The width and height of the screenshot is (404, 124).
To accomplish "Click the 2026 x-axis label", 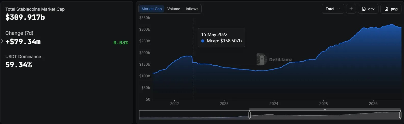I will click(373, 103).
